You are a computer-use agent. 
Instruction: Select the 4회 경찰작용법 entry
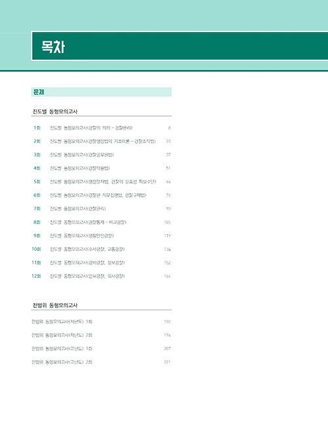pyautogui.click(x=101, y=168)
